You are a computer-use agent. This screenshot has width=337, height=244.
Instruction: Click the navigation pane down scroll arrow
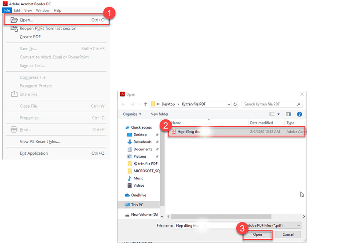point(162,216)
